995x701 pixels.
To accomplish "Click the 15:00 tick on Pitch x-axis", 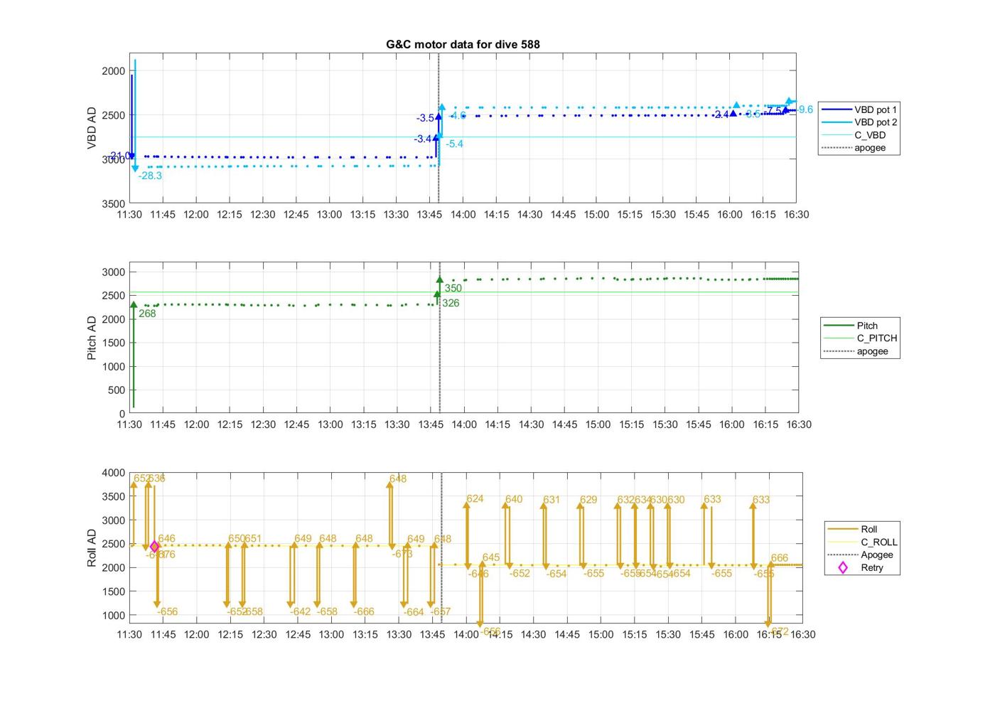I will 598,424.
